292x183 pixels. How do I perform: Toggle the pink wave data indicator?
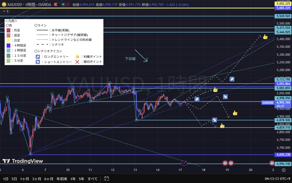[x=68, y=4]
